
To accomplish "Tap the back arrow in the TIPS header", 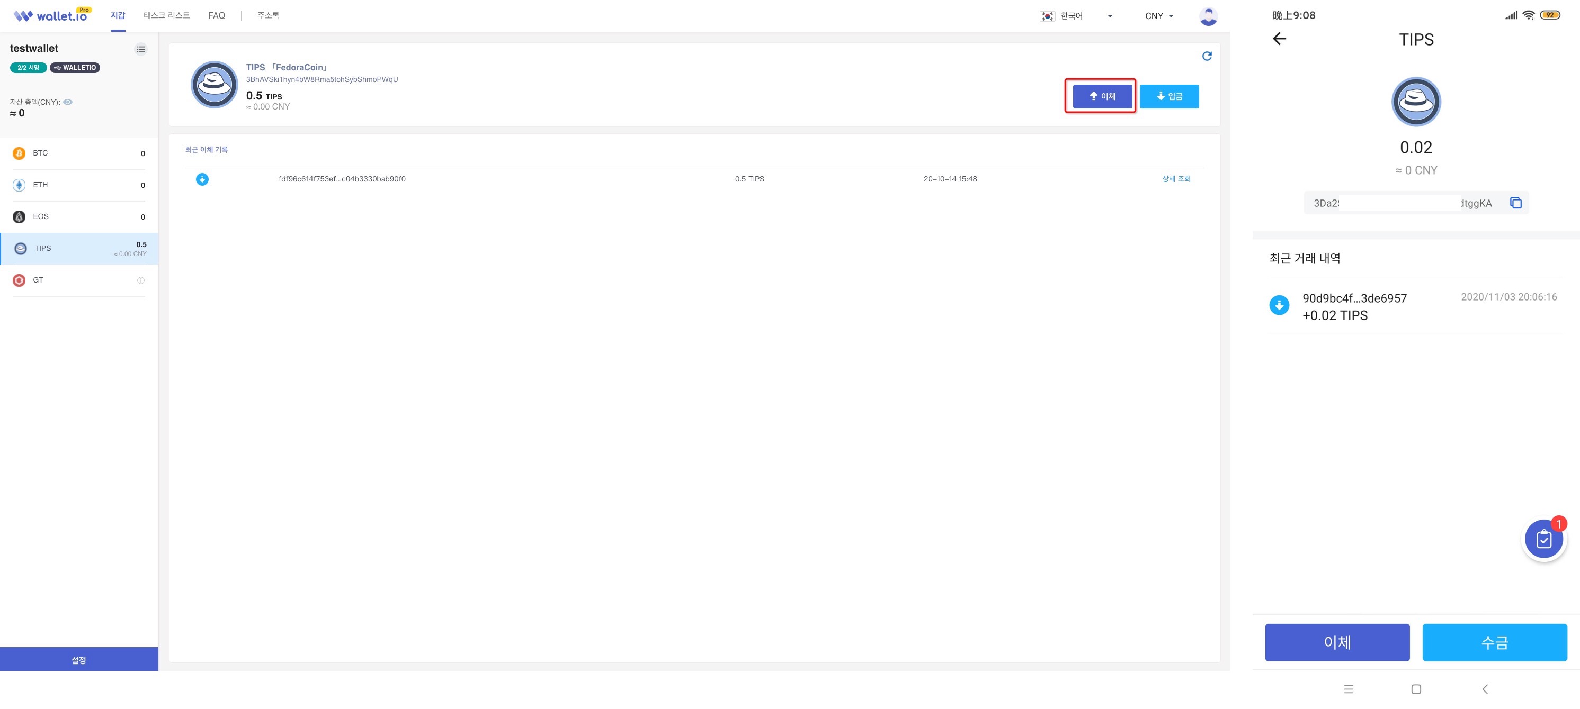I will pyautogui.click(x=1279, y=39).
